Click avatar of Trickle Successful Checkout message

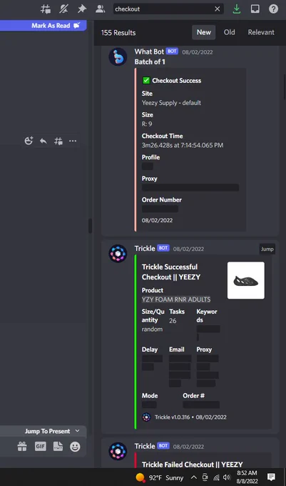pos(118,254)
